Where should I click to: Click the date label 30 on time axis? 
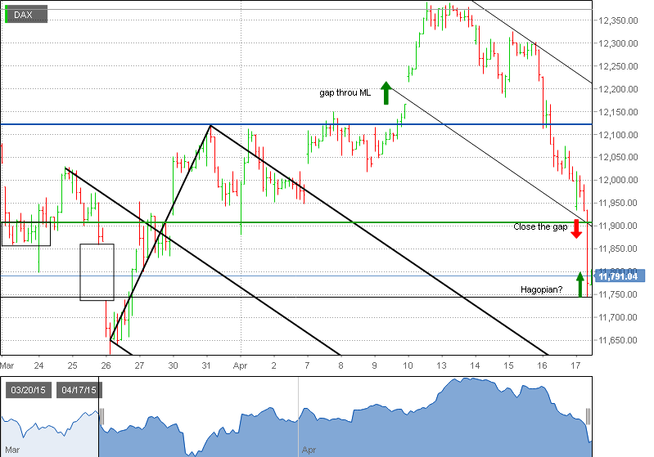(173, 365)
